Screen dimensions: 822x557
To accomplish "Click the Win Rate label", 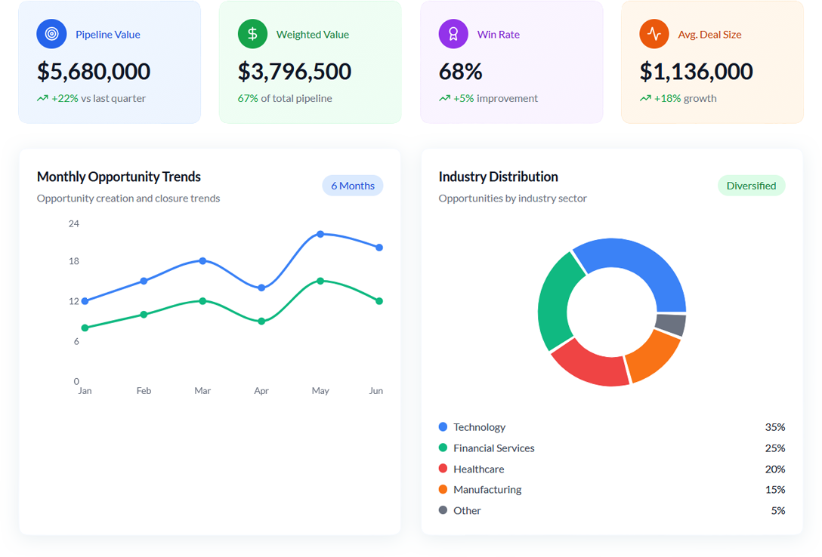I will [x=498, y=35].
